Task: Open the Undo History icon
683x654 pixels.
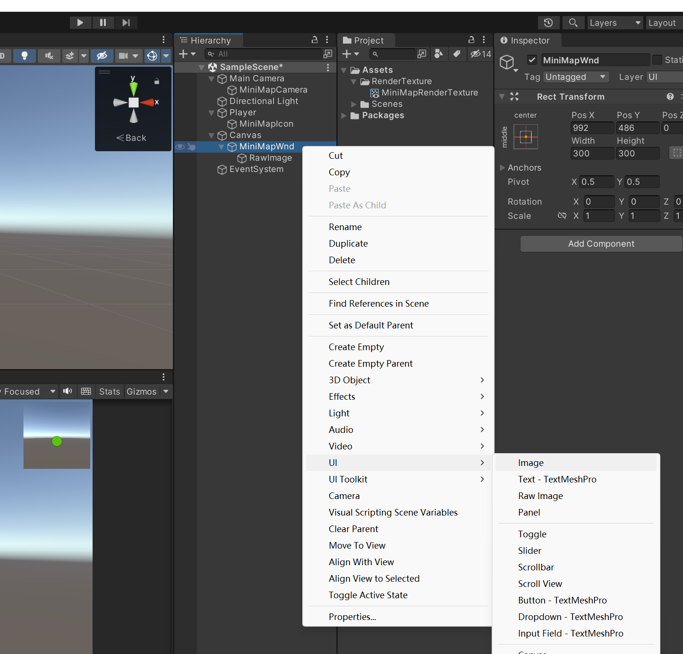Action: click(548, 23)
